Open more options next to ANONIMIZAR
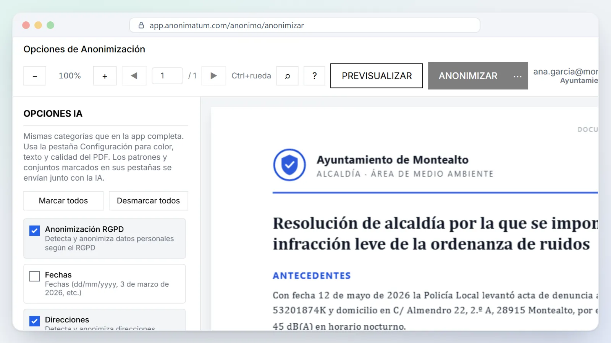 [517, 76]
